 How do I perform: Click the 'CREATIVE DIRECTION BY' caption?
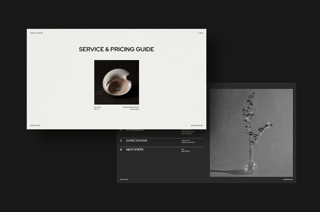131,107
